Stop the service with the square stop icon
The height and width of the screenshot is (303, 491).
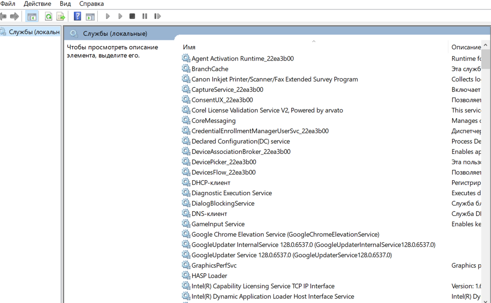click(132, 16)
